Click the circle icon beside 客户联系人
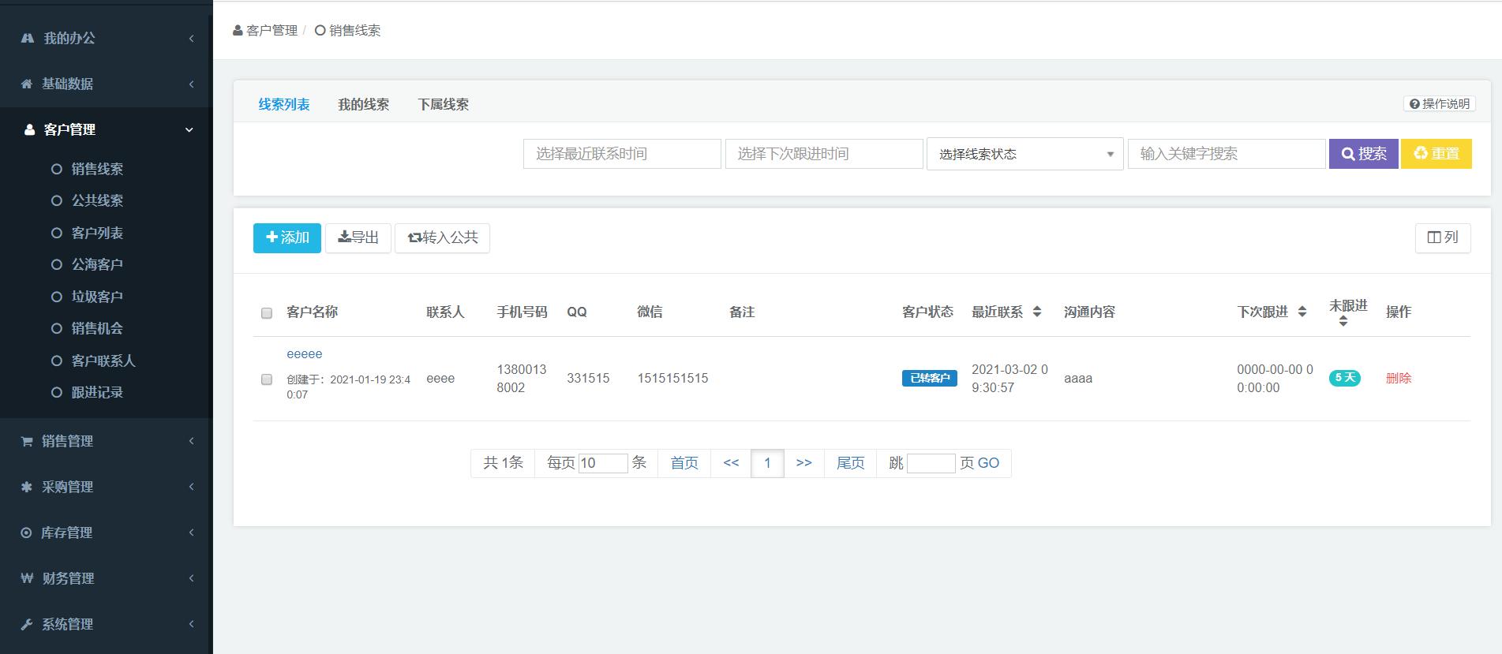The height and width of the screenshot is (654, 1502). [57, 361]
